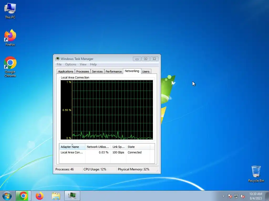Click Physical Memory: 32% status entry

[x=133, y=169]
